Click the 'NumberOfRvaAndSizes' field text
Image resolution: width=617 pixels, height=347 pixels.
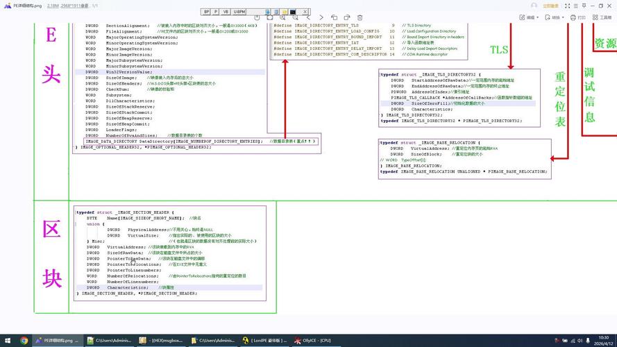[131, 136]
